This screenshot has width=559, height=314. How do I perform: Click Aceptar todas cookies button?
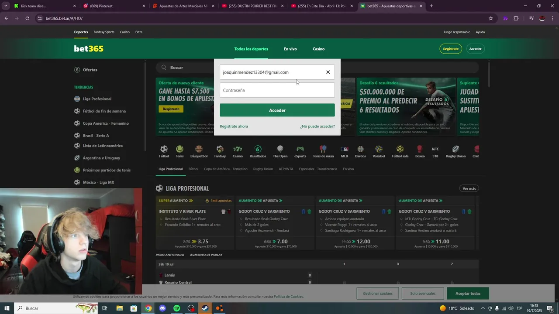pos(468,294)
